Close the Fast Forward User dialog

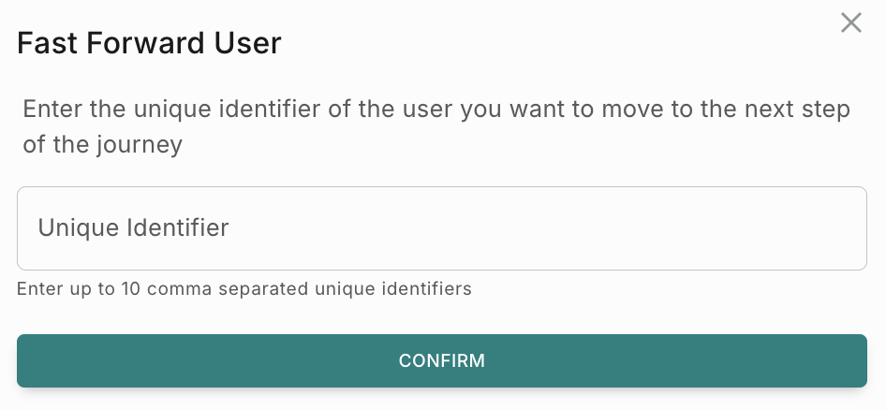coord(850,23)
